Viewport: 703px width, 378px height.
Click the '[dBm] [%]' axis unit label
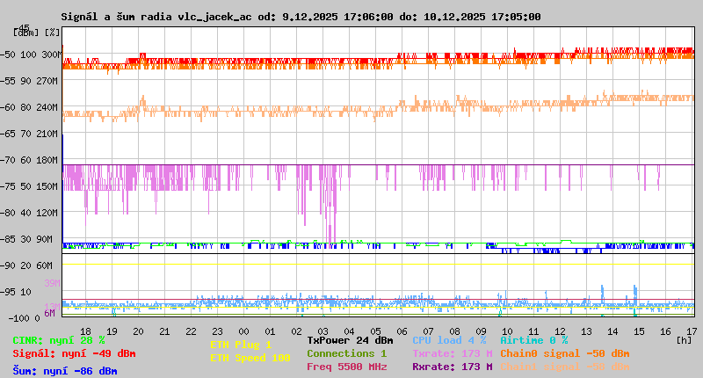37,32
